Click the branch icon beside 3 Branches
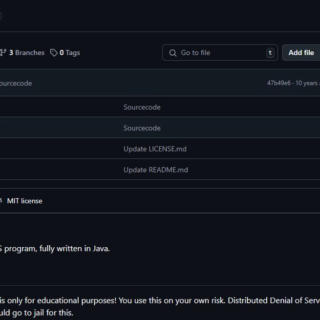 point(3,53)
